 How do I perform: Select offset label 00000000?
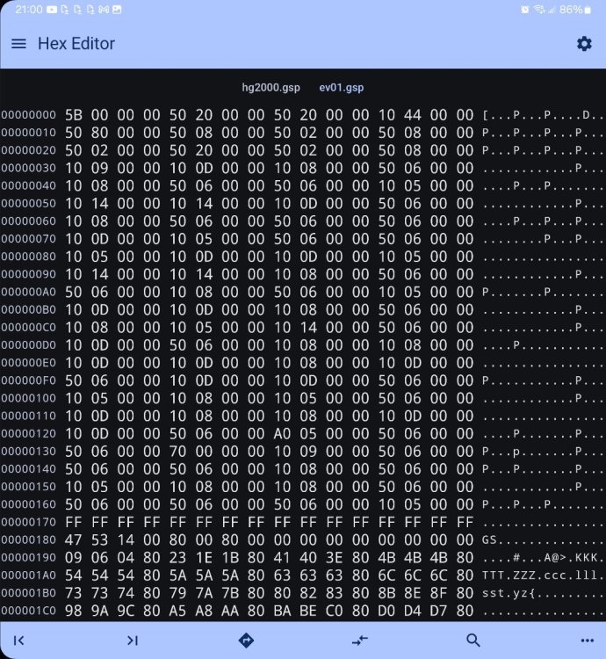(29, 115)
